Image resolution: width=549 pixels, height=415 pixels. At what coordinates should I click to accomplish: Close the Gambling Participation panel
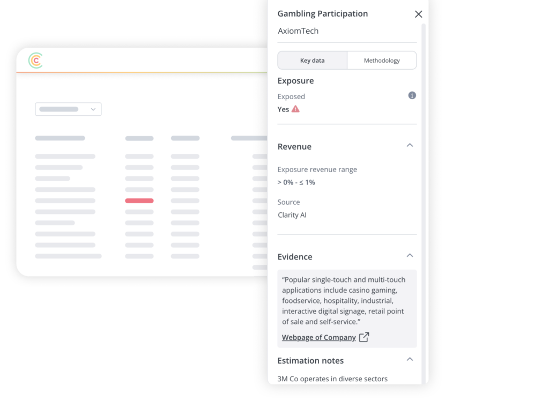tap(418, 14)
